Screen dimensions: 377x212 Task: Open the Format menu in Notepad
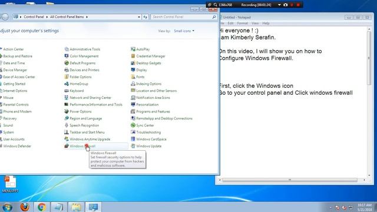pyautogui.click(x=242, y=24)
